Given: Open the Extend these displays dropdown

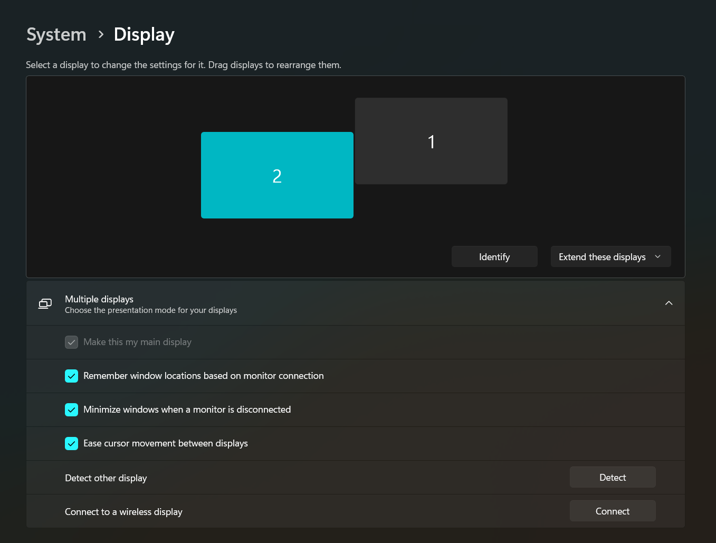Looking at the screenshot, I should pyautogui.click(x=610, y=256).
